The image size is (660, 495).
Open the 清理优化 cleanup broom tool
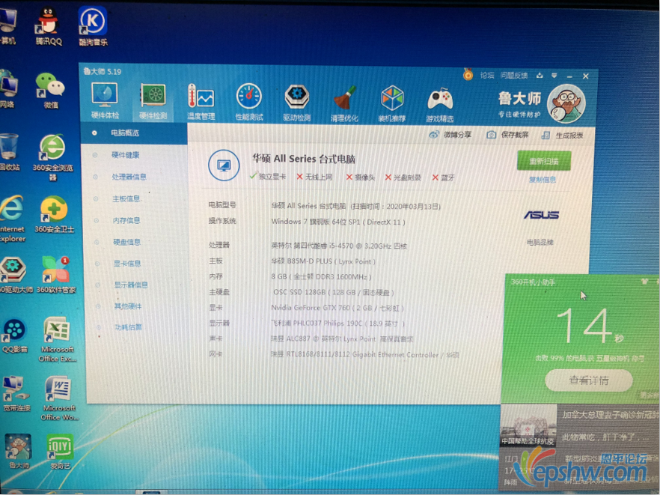click(x=345, y=103)
